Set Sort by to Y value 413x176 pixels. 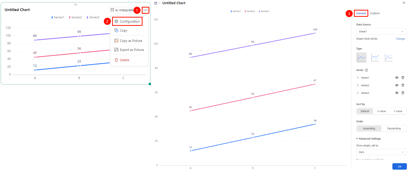tap(398, 111)
